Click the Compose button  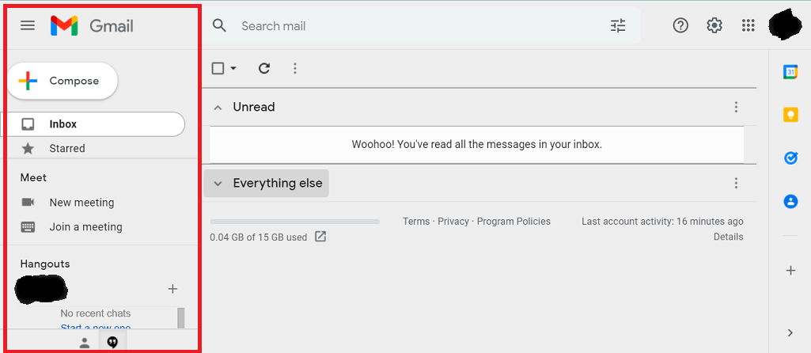coord(63,81)
